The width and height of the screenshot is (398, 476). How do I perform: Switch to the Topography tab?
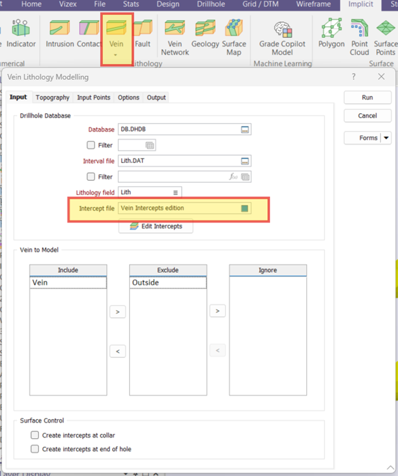52,98
